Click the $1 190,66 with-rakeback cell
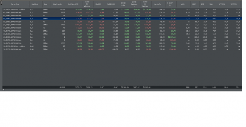The width and height of the screenshot is (246, 127). [147, 9]
